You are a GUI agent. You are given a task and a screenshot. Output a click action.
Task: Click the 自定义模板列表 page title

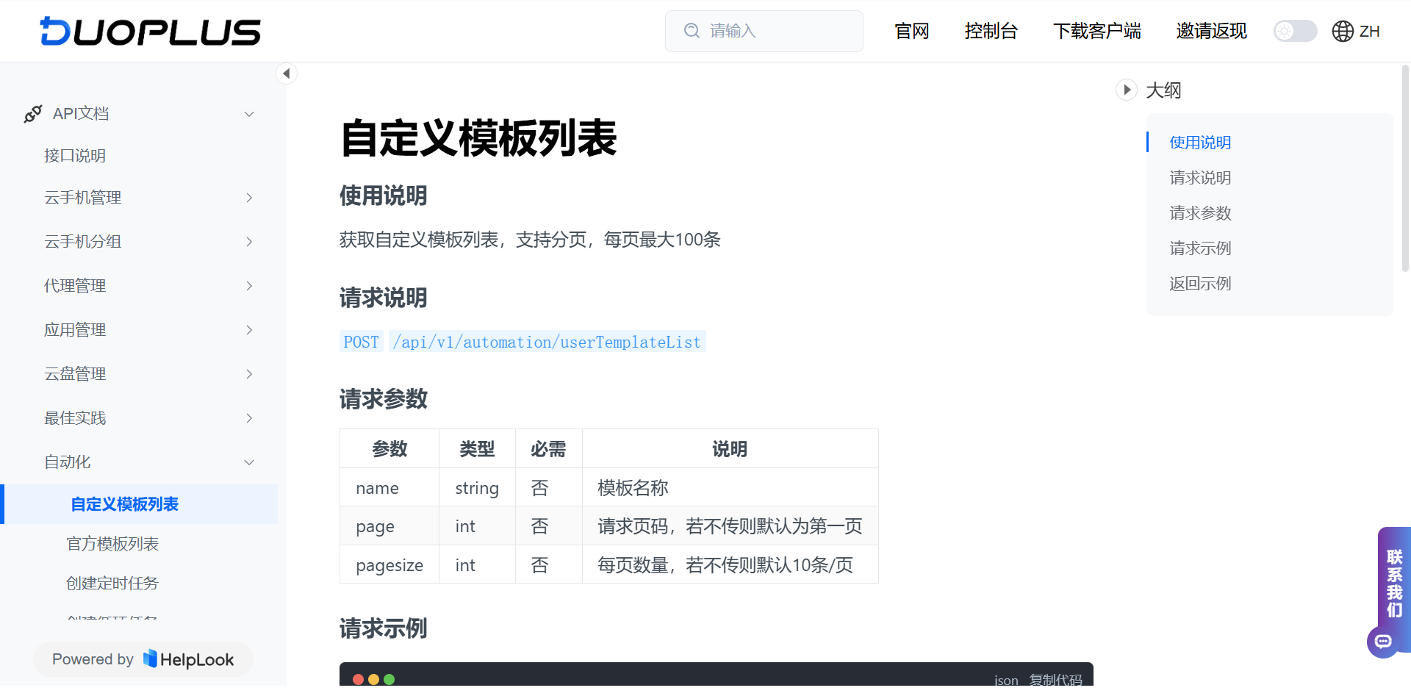click(x=478, y=138)
